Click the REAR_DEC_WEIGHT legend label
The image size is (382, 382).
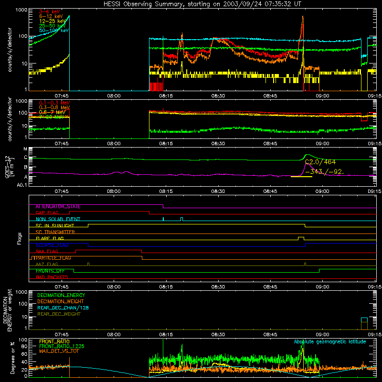[x=59, y=314]
